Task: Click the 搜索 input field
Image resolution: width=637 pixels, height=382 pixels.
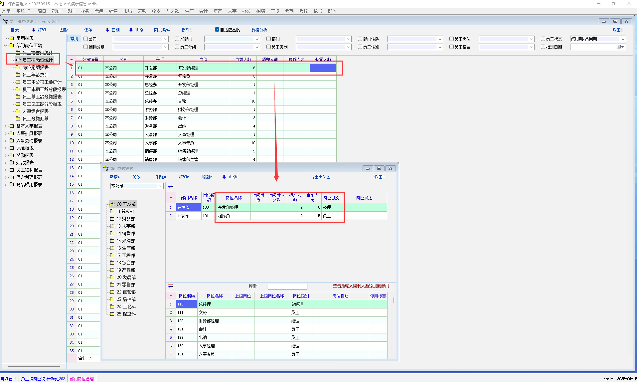Action: coord(287,286)
